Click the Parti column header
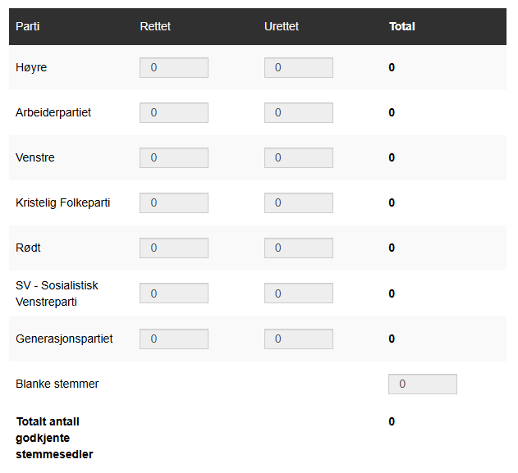Image resolution: width=518 pixels, height=473 pixels. (28, 26)
